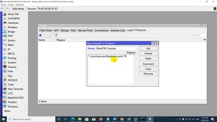
Task: Open the Bridge menu icon
Action: (5, 32)
